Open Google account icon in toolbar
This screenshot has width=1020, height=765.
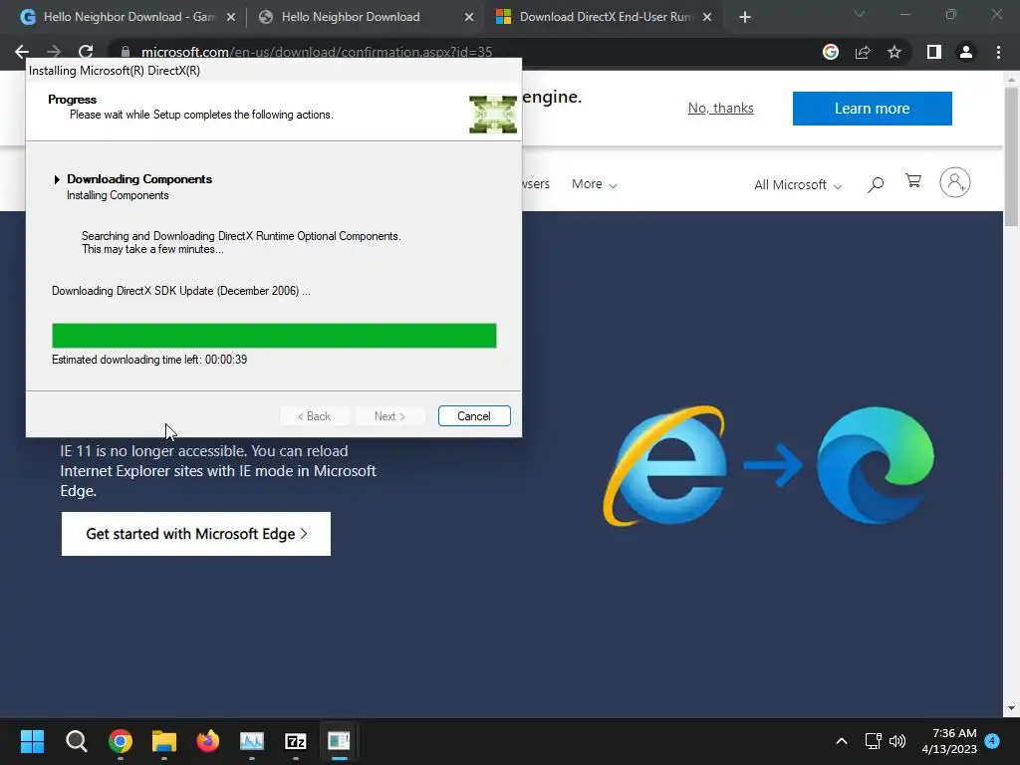pyautogui.click(x=831, y=52)
